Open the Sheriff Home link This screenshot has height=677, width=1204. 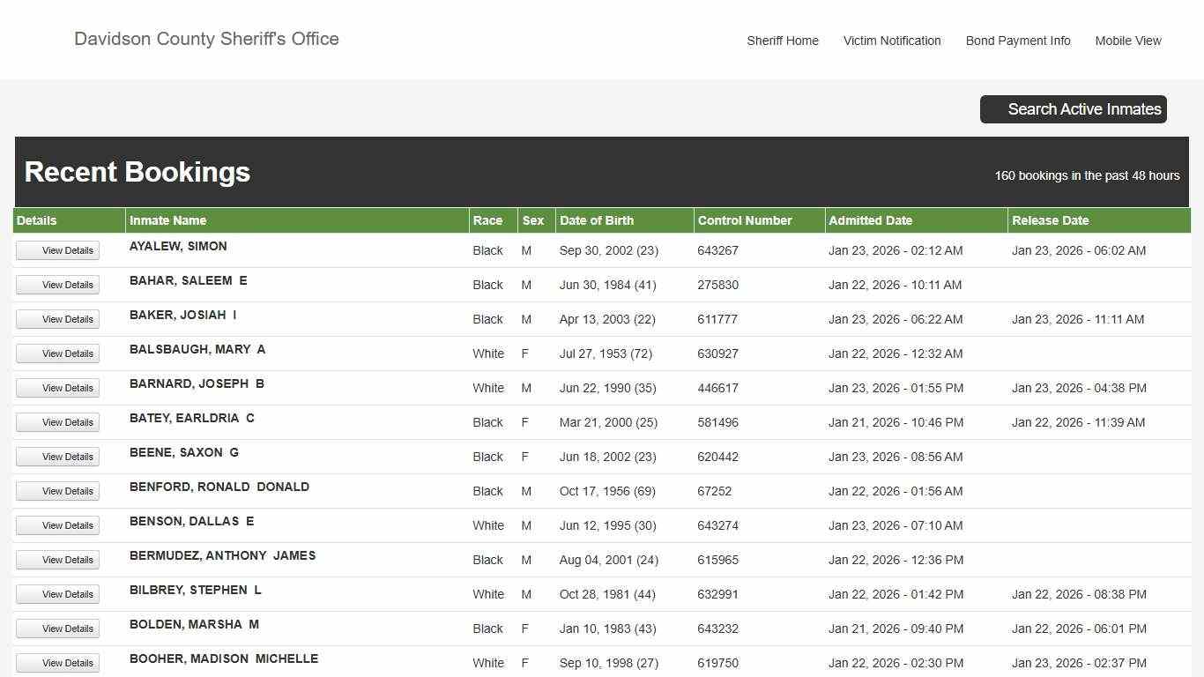[x=782, y=41]
